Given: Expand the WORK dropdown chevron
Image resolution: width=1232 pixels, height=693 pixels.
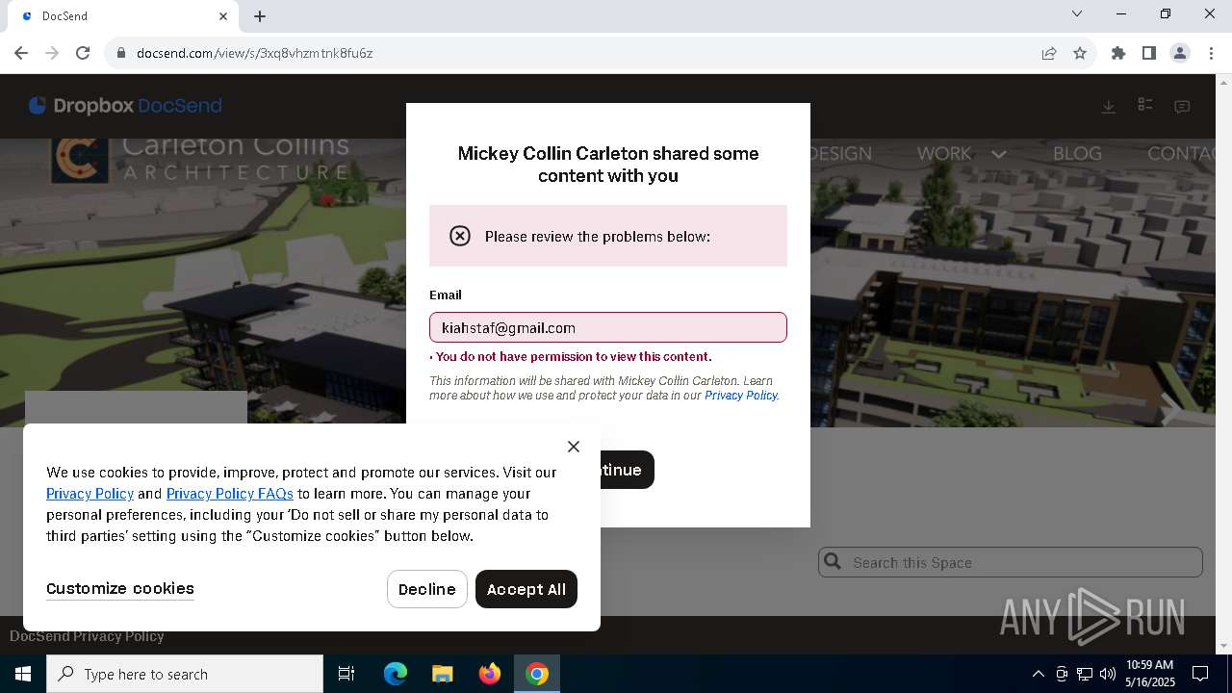Looking at the screenshot, I should [x=998, y=154].
